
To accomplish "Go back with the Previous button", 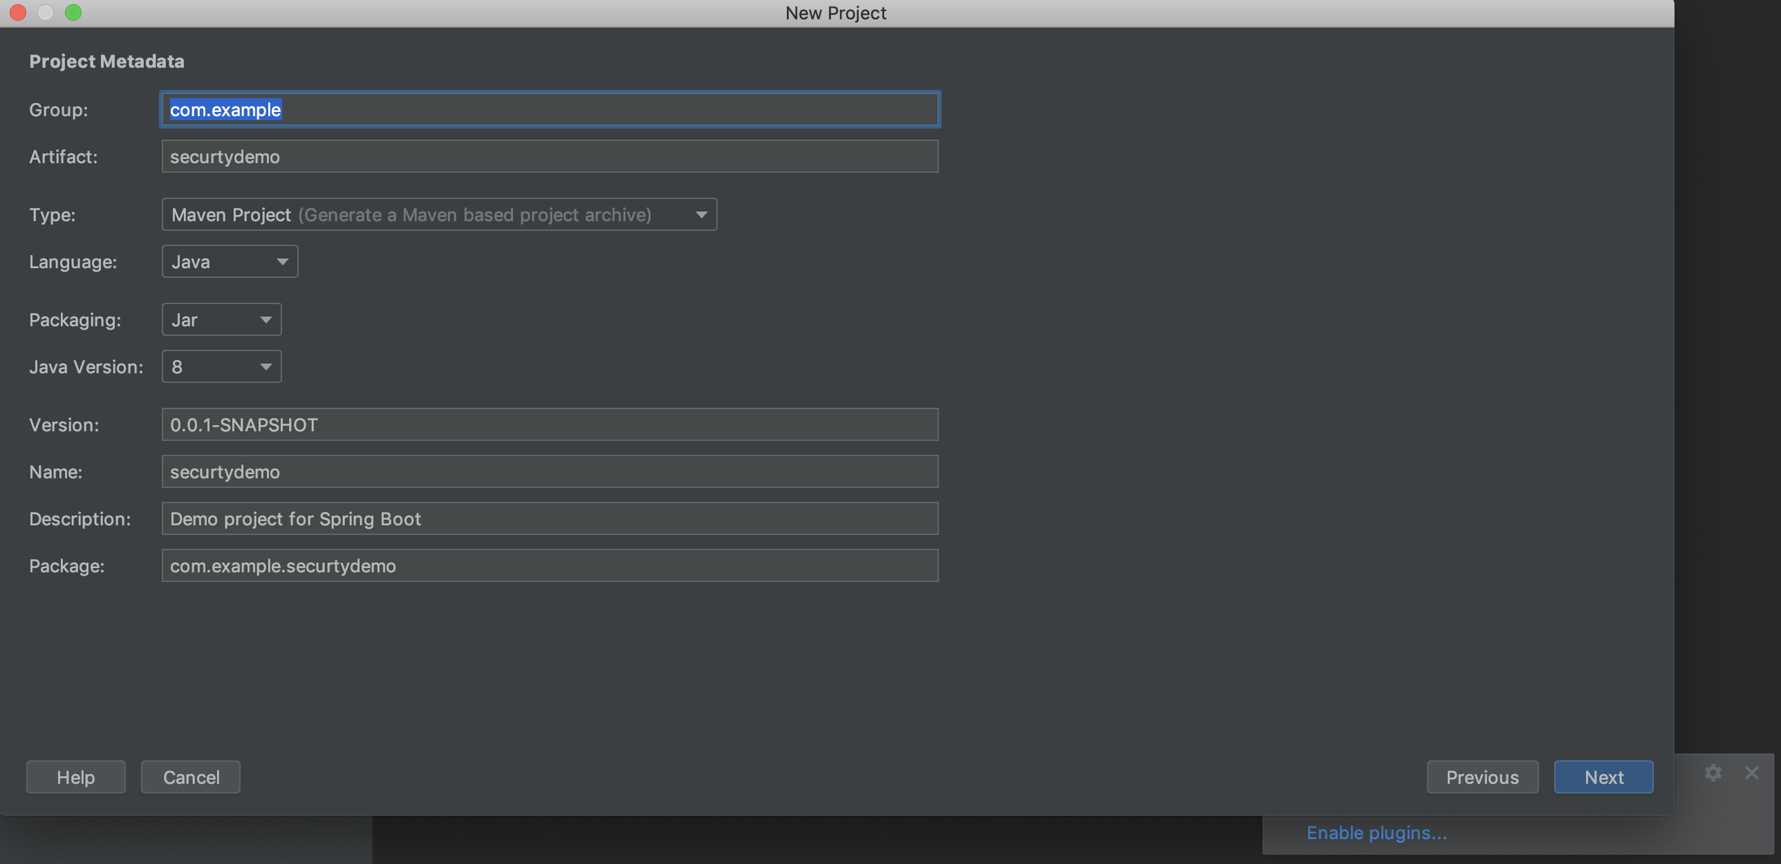I will pyautogui.click(x=1482, y=777).
